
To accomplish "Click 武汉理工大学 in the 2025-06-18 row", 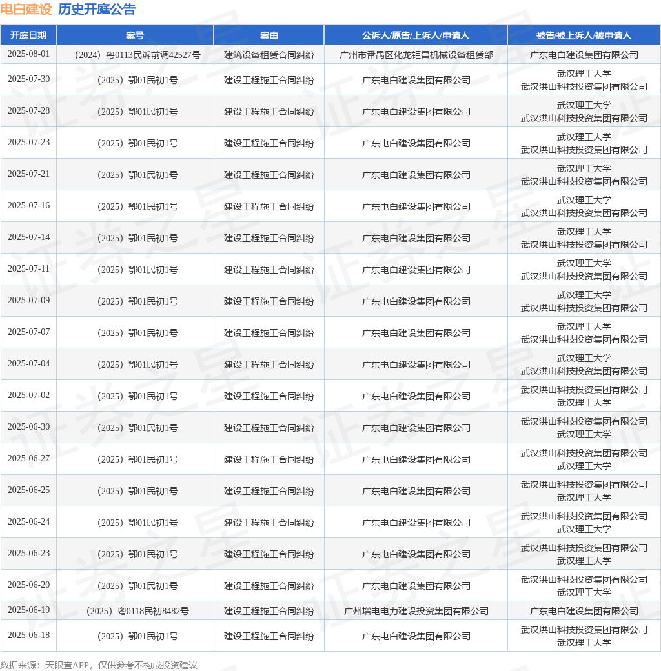I will pyautogui.click(x=584, y=643).
